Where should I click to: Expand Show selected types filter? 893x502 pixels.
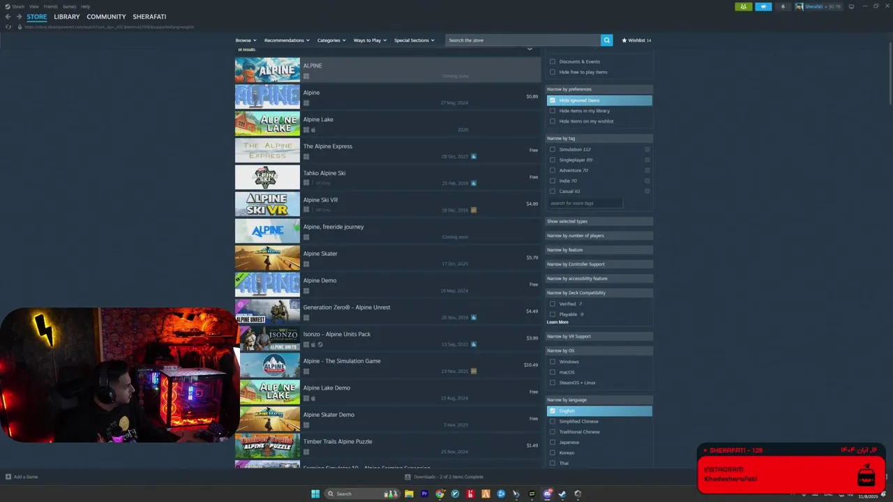(x=599, y=221)
